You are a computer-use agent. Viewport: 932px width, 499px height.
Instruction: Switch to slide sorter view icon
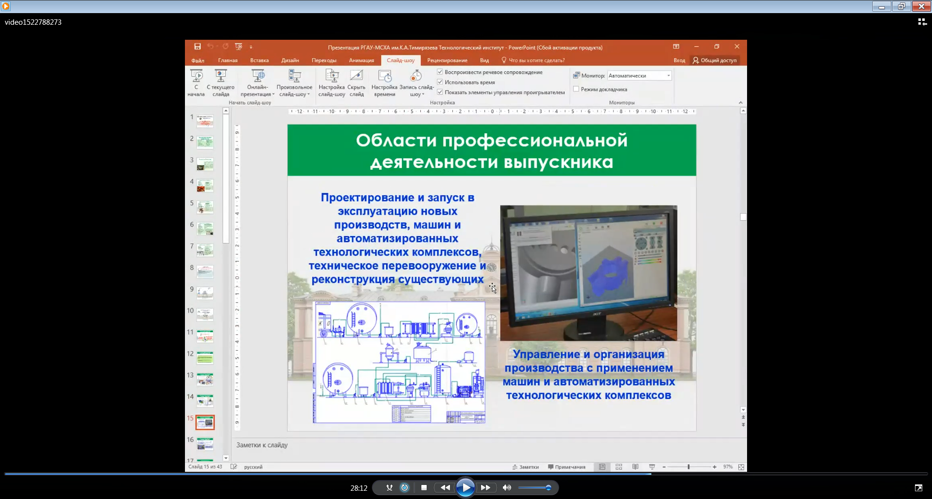[618, 467]
